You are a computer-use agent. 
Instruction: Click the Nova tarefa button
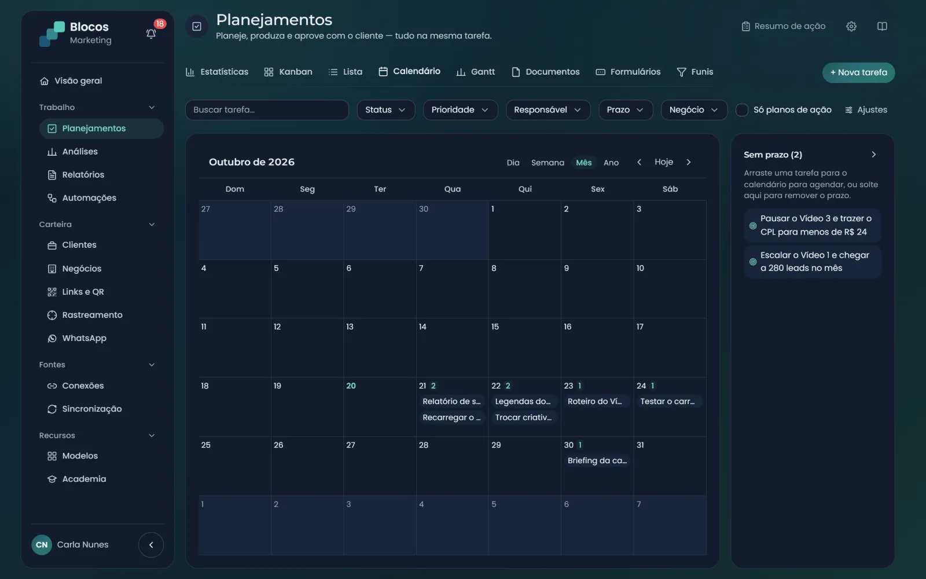[859, 72]
